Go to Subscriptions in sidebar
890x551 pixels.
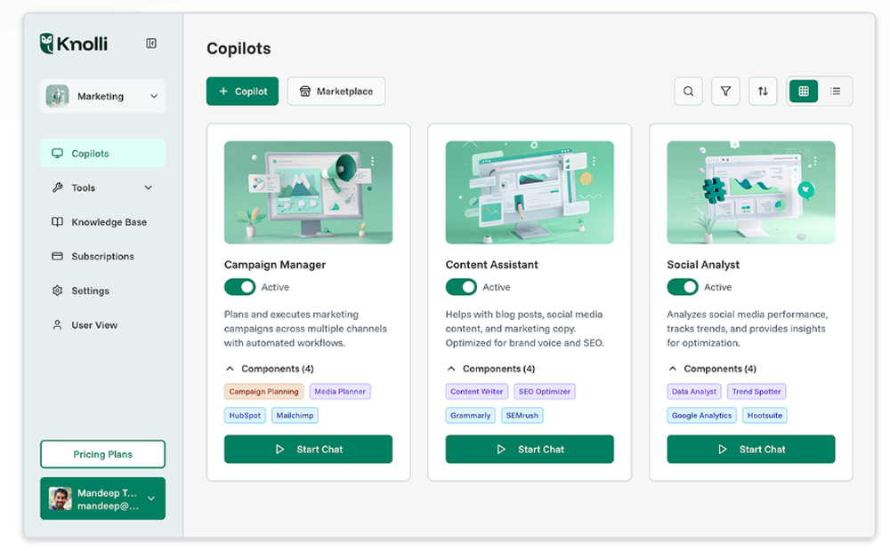pos(102,256)
